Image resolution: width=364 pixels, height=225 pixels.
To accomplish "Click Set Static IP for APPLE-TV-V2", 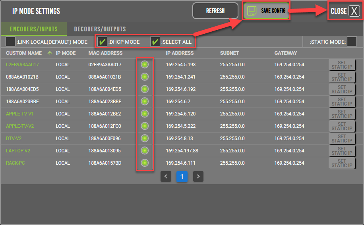I will point(342,126).
